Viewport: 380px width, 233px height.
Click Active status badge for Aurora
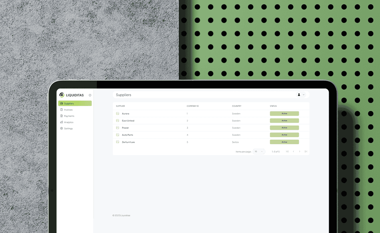tap(284, 114)
